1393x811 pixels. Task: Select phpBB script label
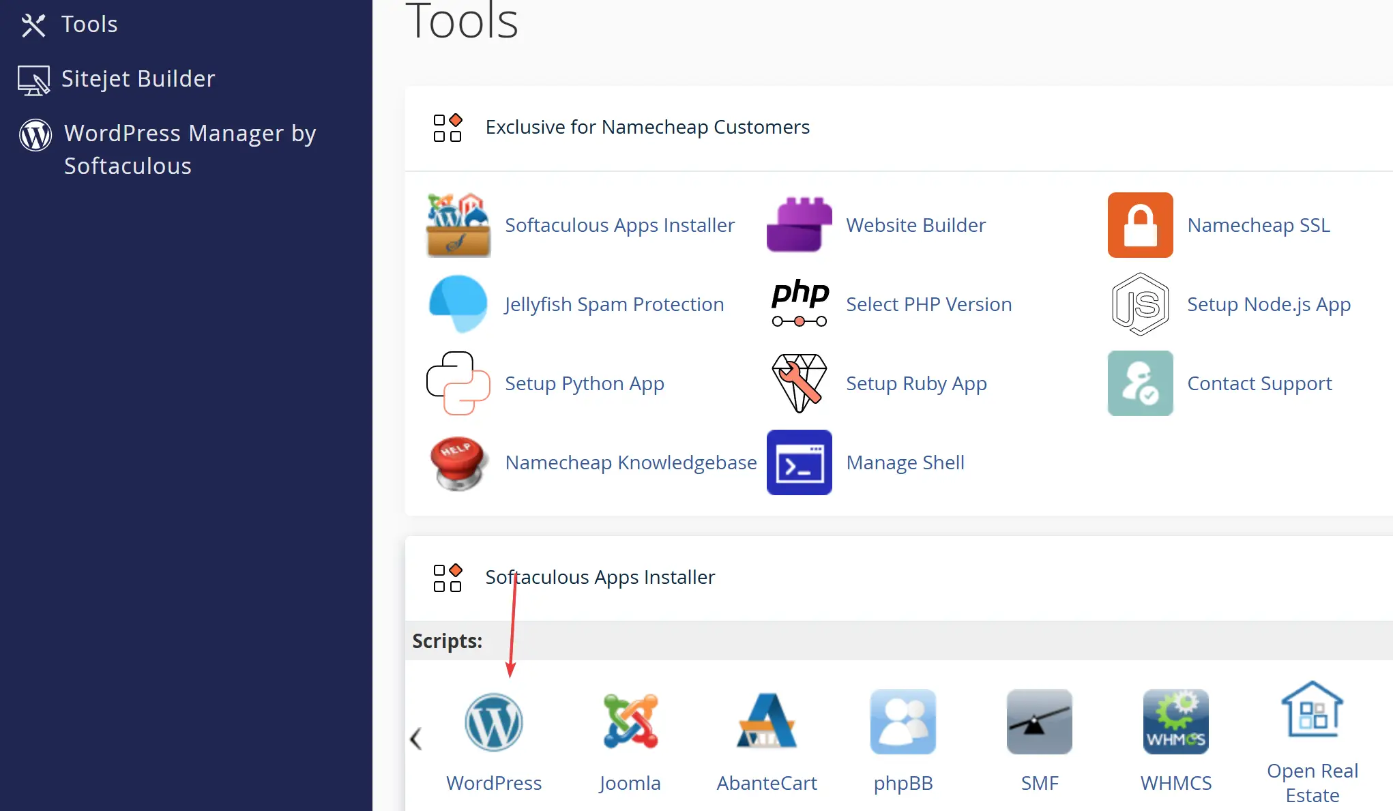pyautogui.click(x=903, y=783)
